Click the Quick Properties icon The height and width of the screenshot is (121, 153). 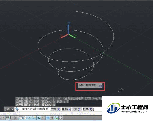tap(52, 118)
